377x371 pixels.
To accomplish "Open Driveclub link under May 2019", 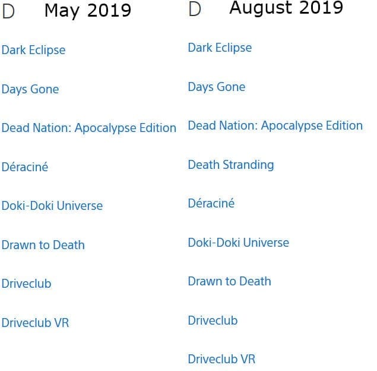I will pyautogui.click(x=26, y=284).
